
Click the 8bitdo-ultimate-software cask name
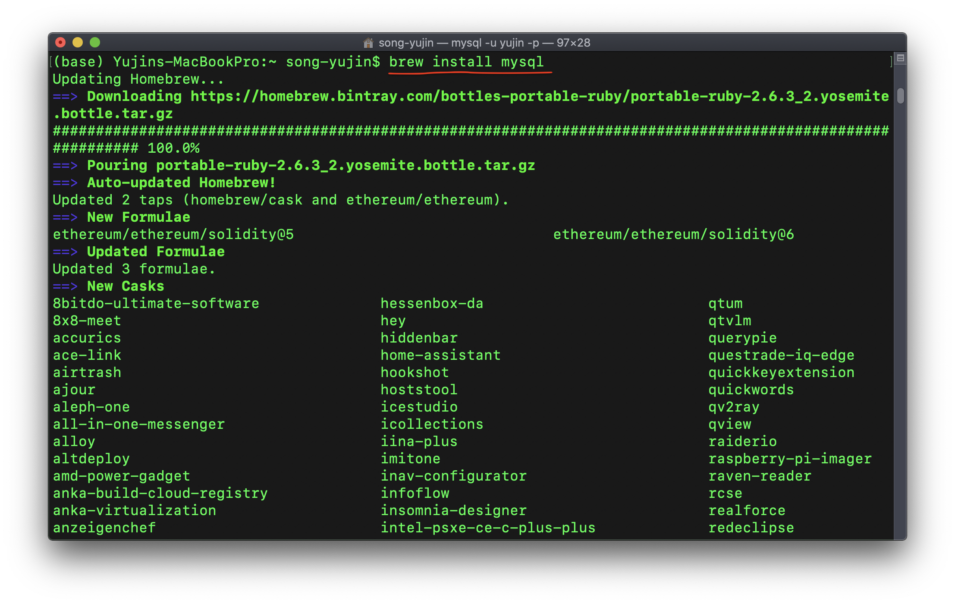tap(156, 304)
